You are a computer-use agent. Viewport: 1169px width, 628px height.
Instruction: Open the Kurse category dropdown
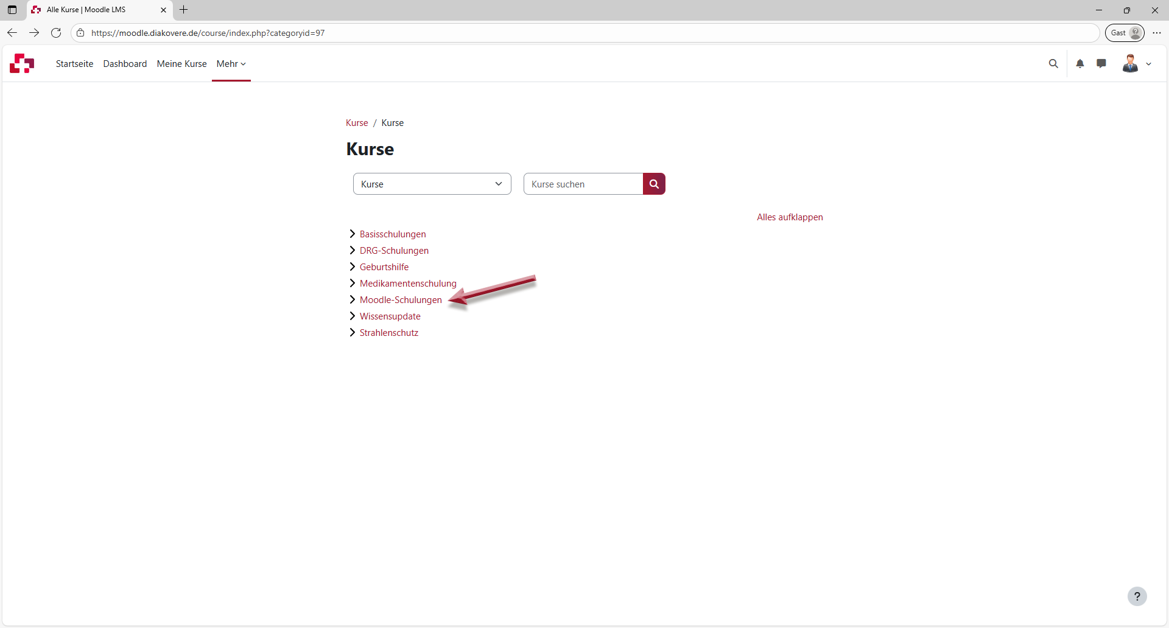pos(432,184)
